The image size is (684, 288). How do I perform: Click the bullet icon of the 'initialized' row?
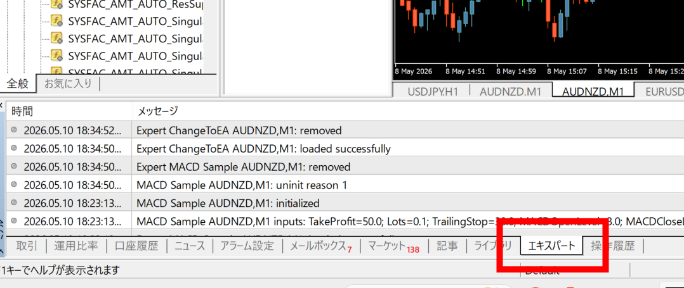click(x=14, y=203)
